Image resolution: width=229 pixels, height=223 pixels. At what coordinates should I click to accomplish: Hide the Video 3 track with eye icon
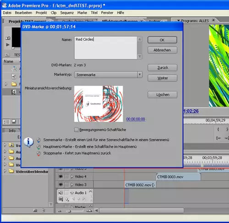(x=60, y=185)
